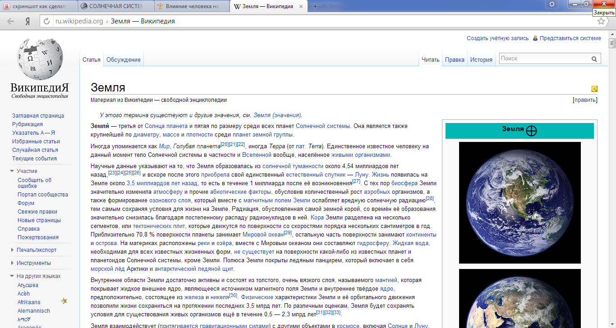Collapse the Участие sidebar section
This screenshot has width=616, height=328.
click(12, 171)
